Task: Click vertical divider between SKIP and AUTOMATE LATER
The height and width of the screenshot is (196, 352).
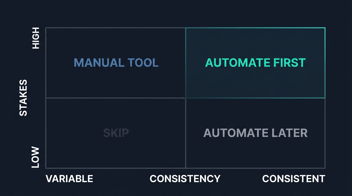Action: click(185, 133)
